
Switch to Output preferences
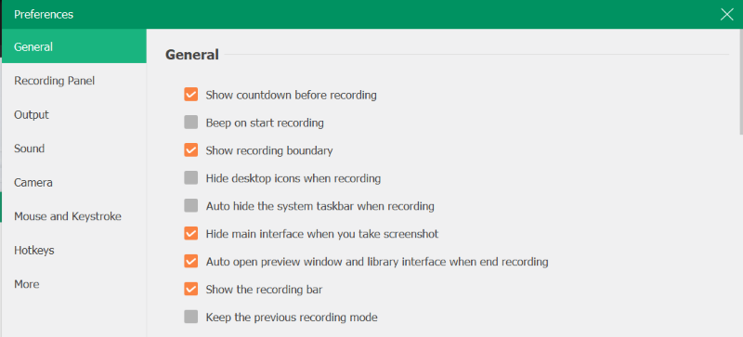coord(74,115)
